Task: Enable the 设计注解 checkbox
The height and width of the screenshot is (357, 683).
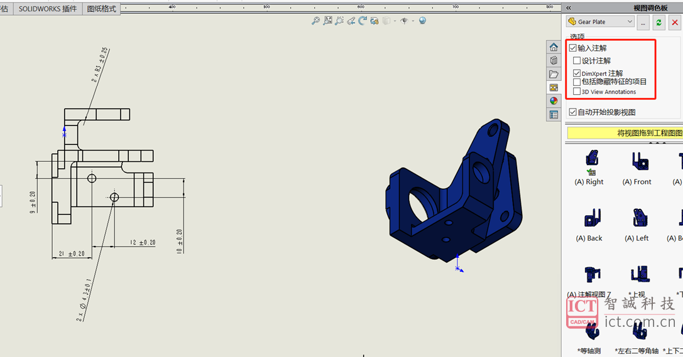Action: pos(577,60)
